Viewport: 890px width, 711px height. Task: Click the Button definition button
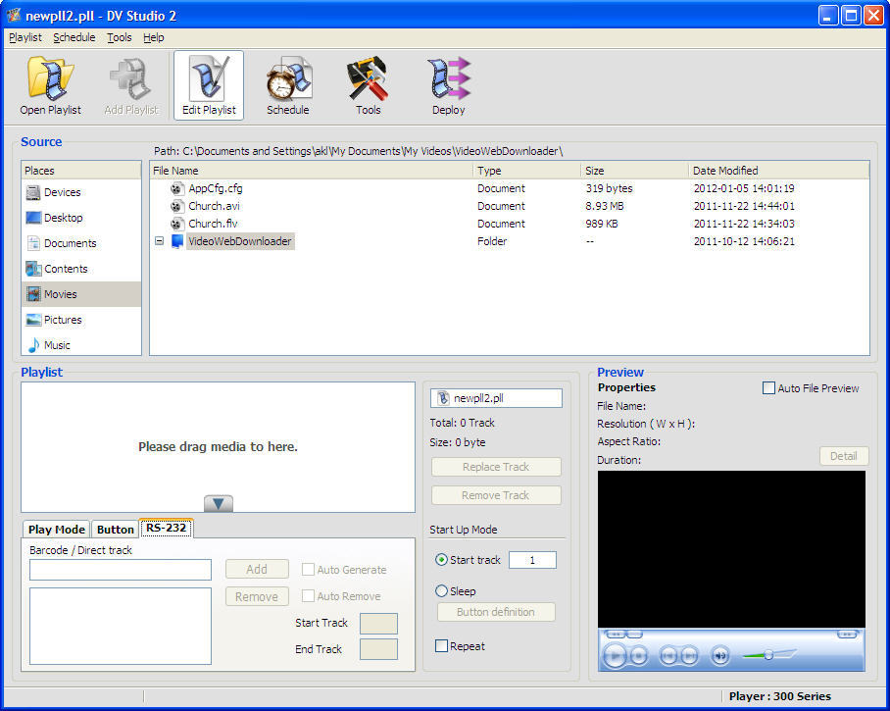click(496, 612)
